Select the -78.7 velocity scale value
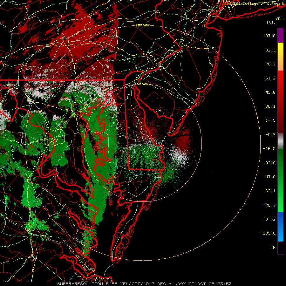Viewport: 286px width, 286px height. (x=269, y=205)
